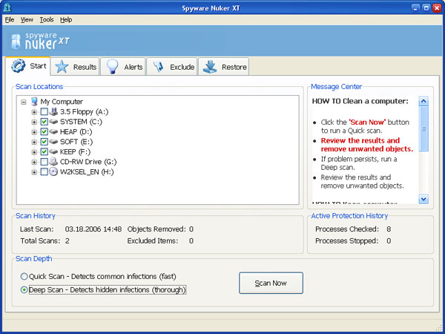Click the Total Scans value 2

pyautogui.click(x=67, y=240)
